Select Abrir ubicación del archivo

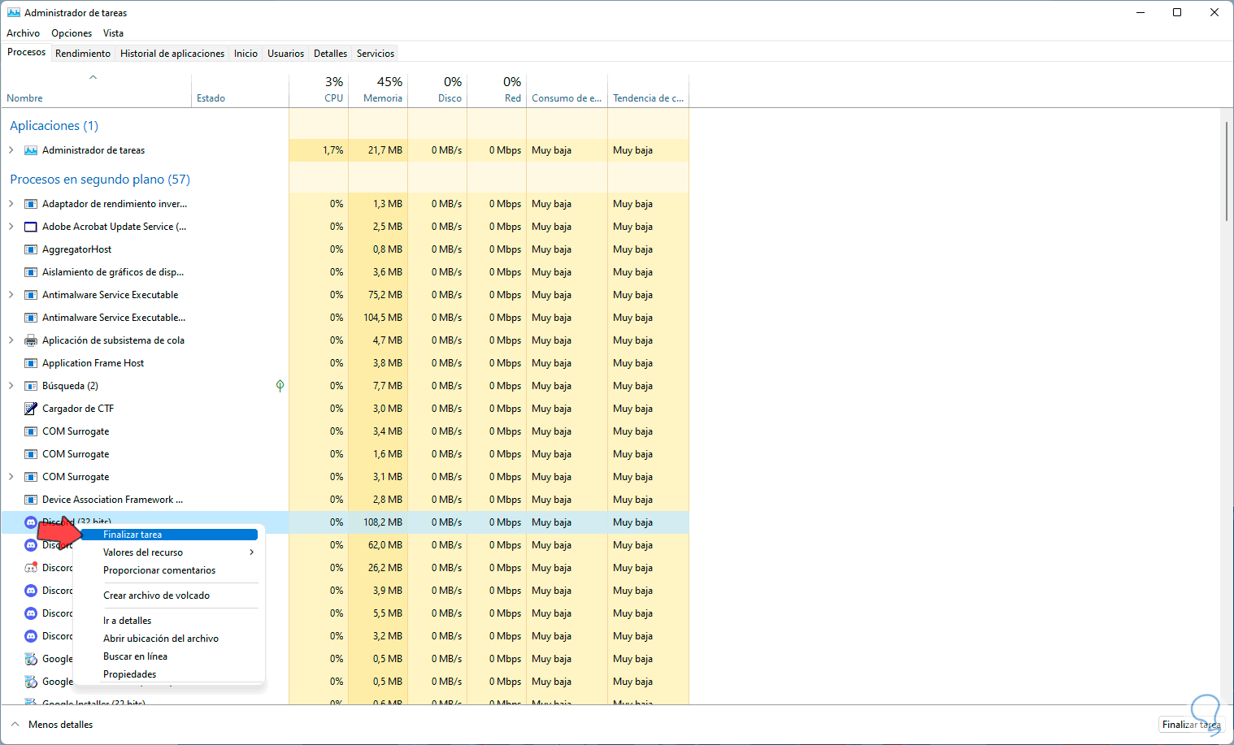[x=161, y=639]
